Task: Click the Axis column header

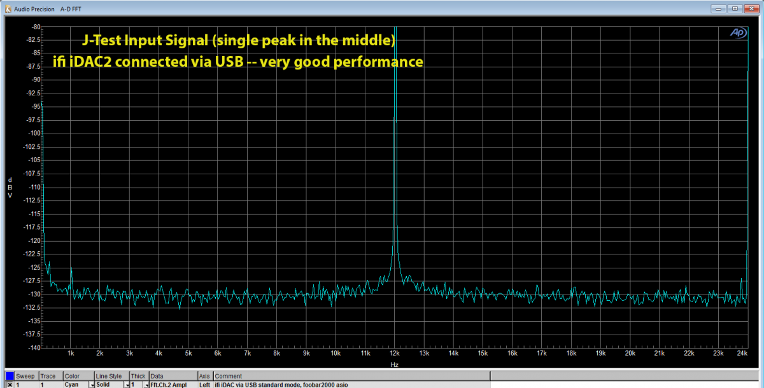Action: tap(205, 376)
